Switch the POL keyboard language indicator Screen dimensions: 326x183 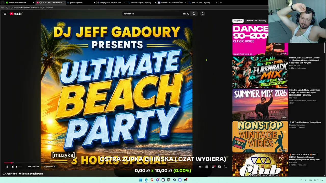[310, 180]
